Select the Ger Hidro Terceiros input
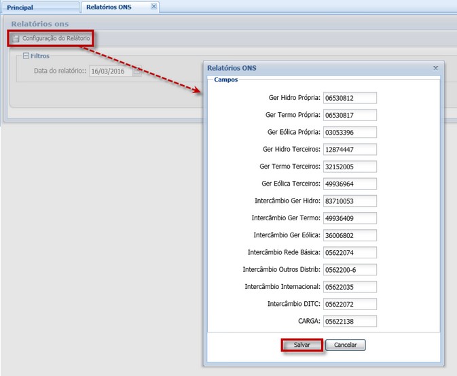This screenshot has height=376, width=457. click(350, 149)
